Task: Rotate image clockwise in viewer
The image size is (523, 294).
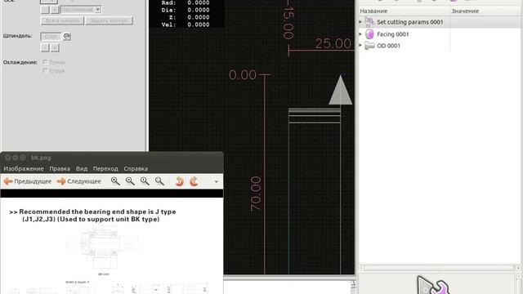Action: pos(194,181)
